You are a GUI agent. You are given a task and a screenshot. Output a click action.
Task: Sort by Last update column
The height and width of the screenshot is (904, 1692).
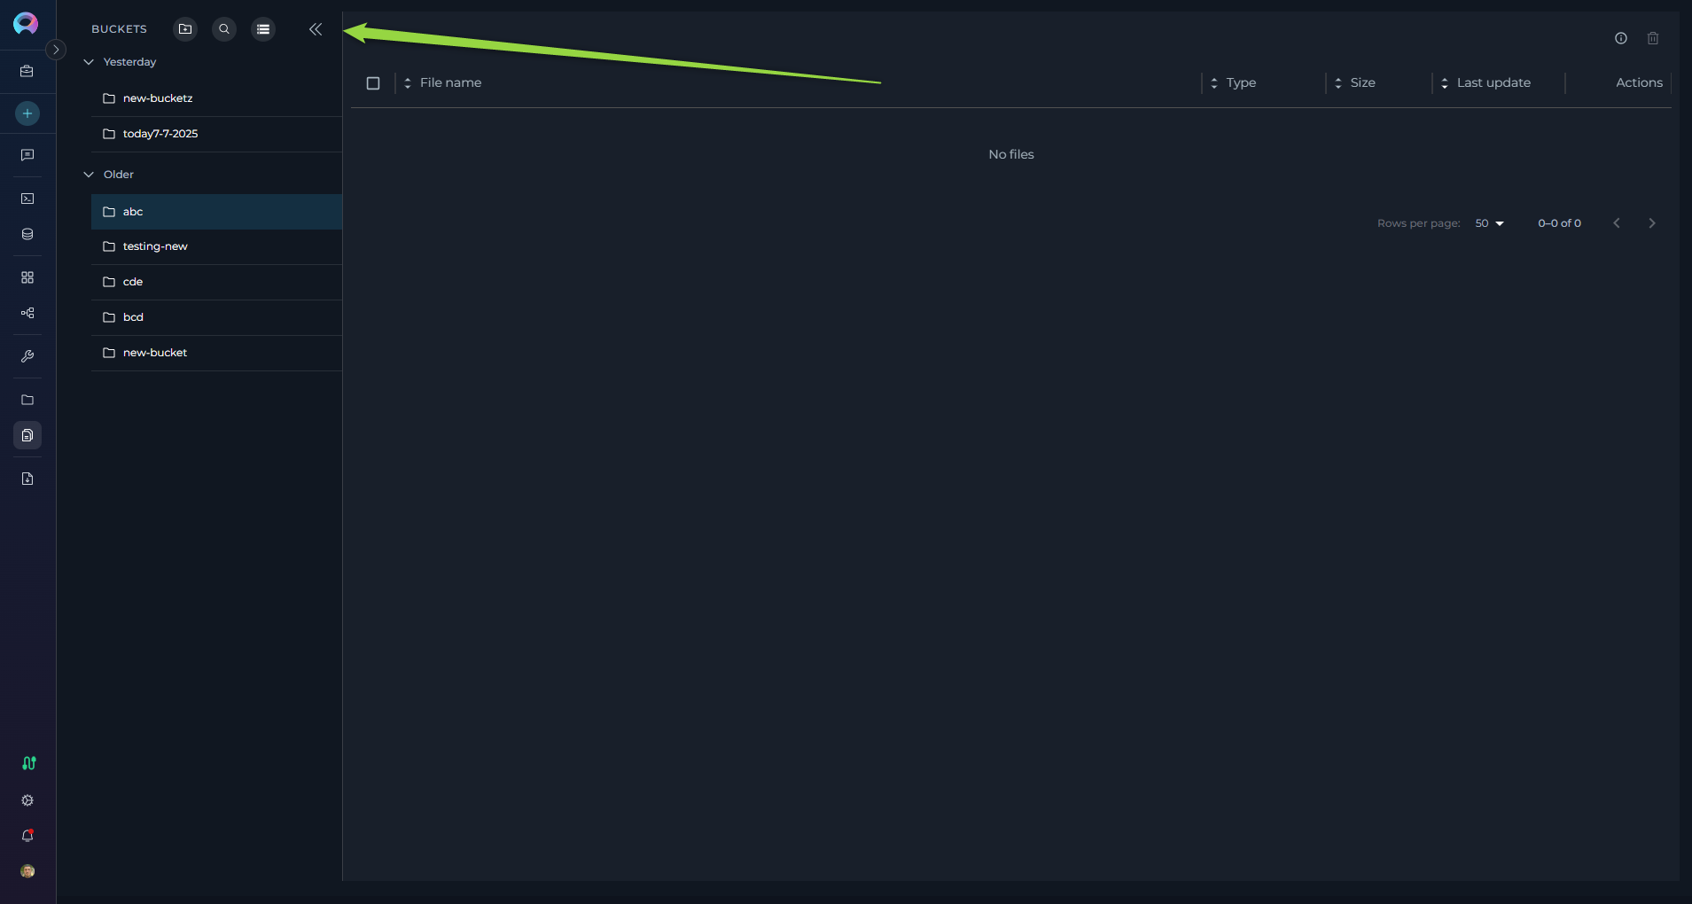click(1485, 82)
